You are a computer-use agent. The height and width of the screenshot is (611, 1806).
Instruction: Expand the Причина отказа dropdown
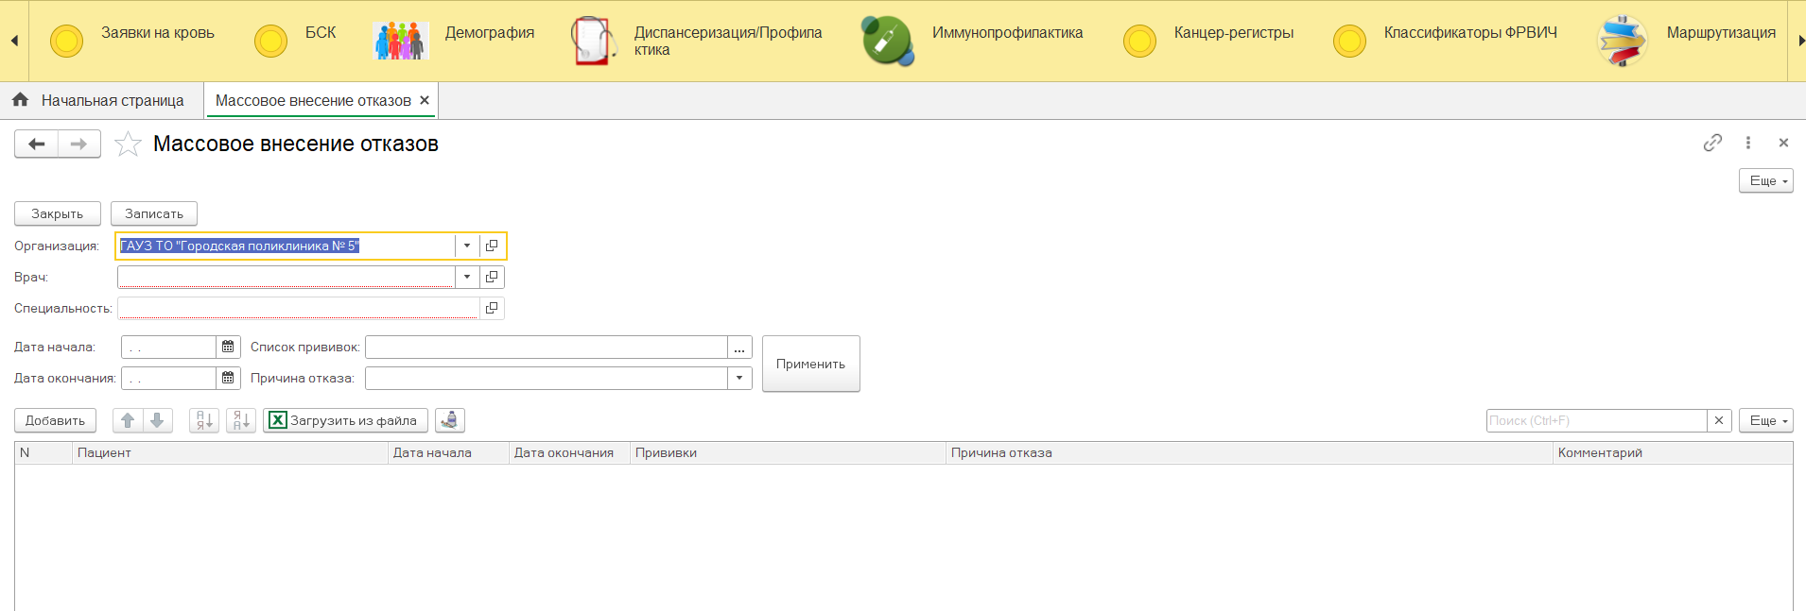pos(739,379)
